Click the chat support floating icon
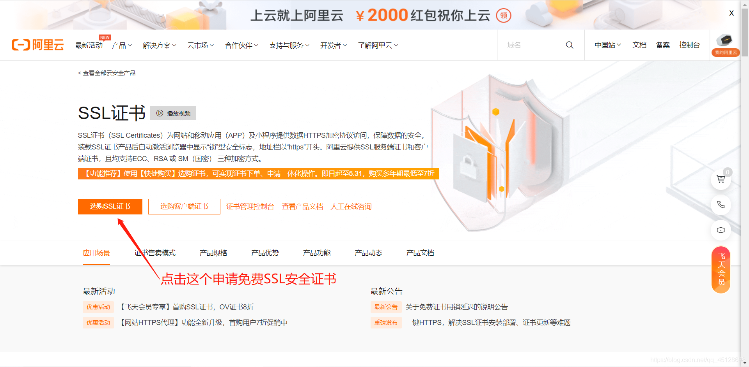Image resolution: width=749 pixels, height=367 pixels. point(721,230)
